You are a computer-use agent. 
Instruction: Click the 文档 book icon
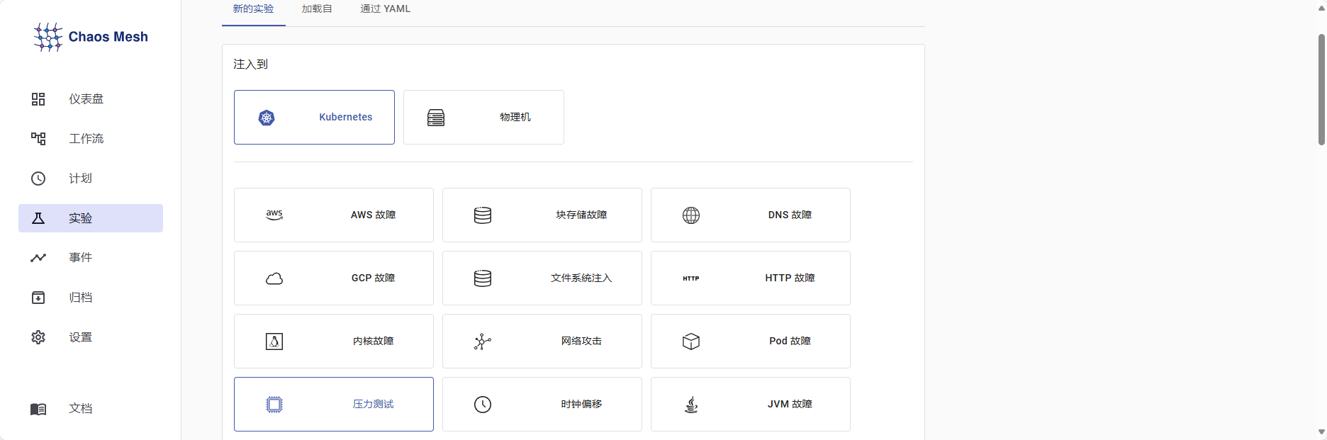38,409
